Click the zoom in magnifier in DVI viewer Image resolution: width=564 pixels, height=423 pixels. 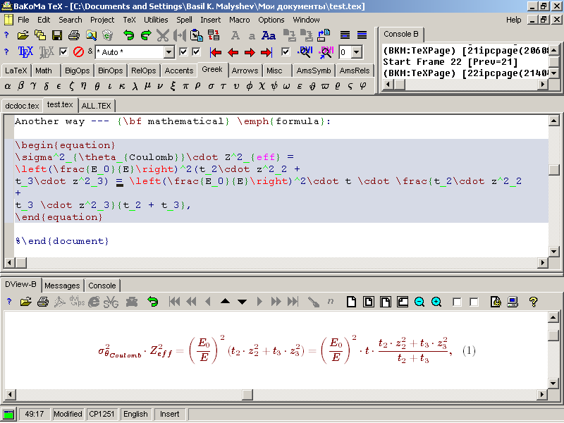coord(436,302)
